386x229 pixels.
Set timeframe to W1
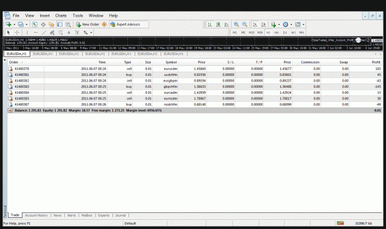pyautogui.click(x=293, y=33)
